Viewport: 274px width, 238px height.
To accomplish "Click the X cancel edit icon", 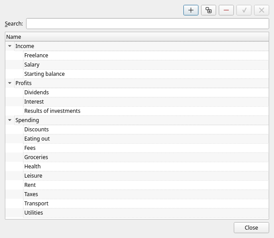I will point(262,10).
